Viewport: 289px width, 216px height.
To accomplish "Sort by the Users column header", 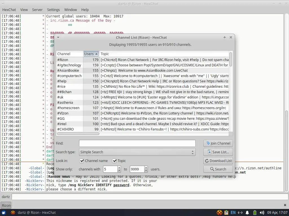I will click(x=91, y=54).
